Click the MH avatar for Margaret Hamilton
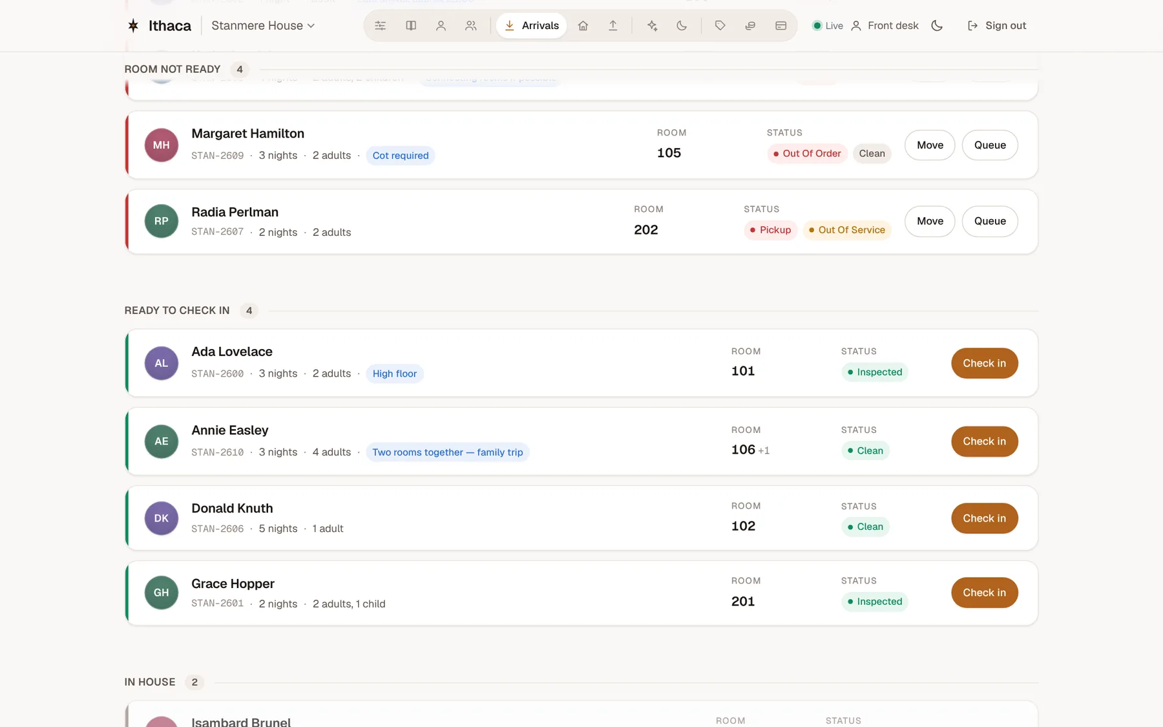Viewport: 1163px width, 727px height. coord(162,145)
